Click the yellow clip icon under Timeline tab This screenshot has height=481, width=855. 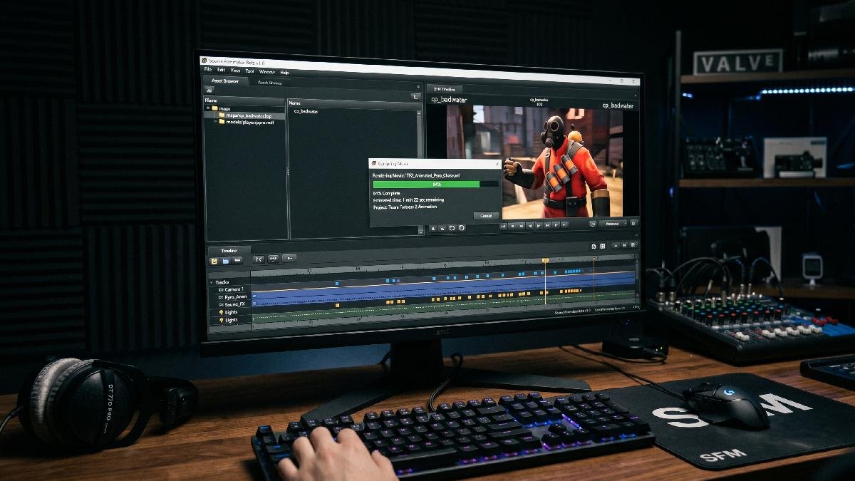(x=214, y=261)
